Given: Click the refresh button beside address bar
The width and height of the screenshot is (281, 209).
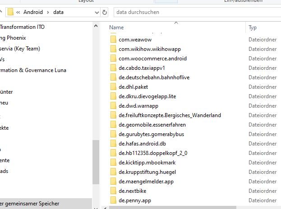Looking at the screenshot, I should click(x=105, y=12).
